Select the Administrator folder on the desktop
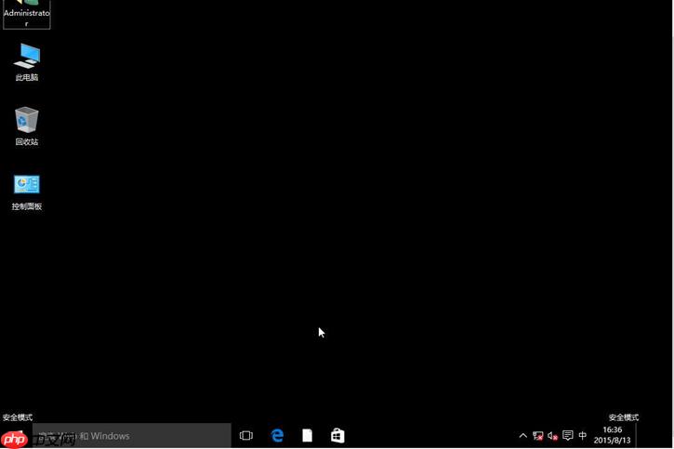Image resolution: width=674 pixels, height=449 pixels. tap(27, 13)
